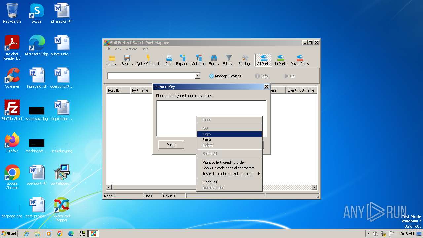The width and height of the screenshot is (423, 238).
Task: Open the View menu
Action: coord(118,49)
